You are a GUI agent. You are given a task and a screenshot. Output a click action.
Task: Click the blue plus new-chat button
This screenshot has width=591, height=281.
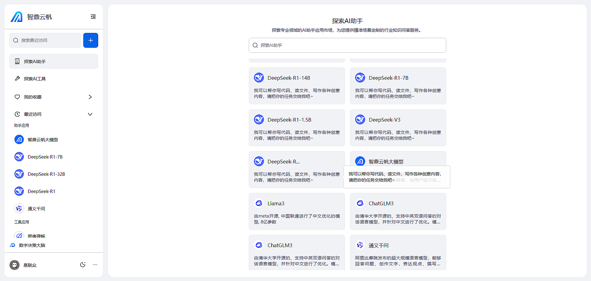(x=91, y=40)
